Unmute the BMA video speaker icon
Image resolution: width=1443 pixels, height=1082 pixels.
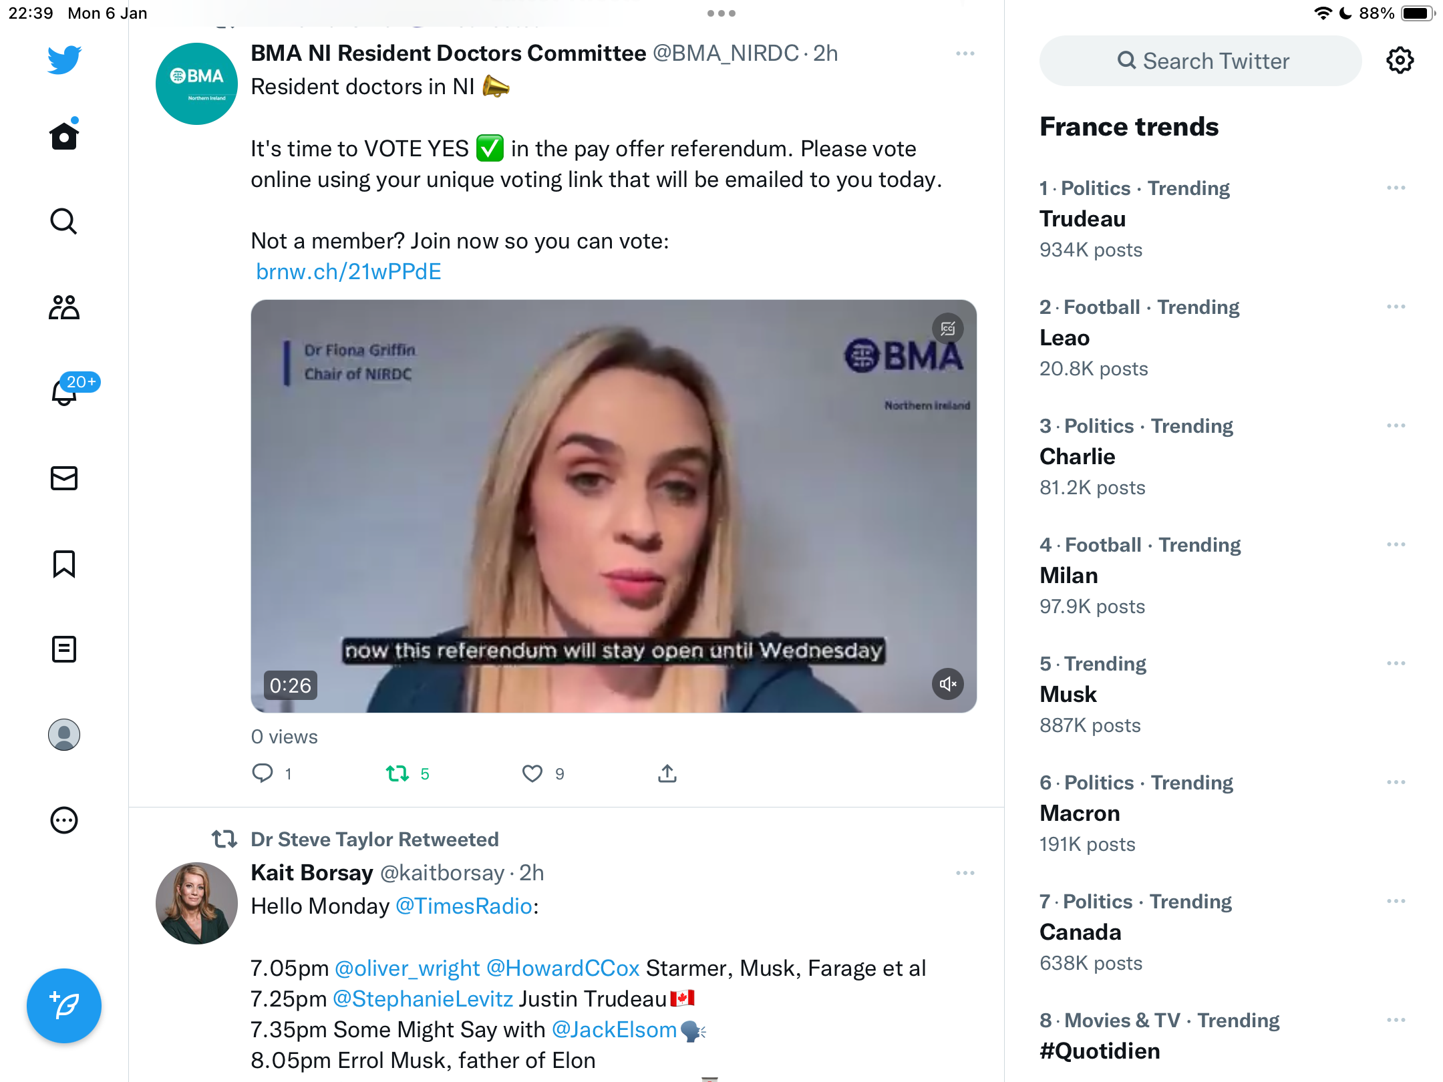[x=948, y=684]
